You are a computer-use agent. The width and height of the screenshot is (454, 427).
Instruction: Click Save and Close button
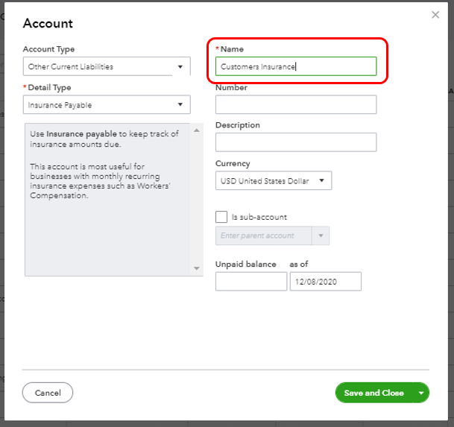pos(373,393)
